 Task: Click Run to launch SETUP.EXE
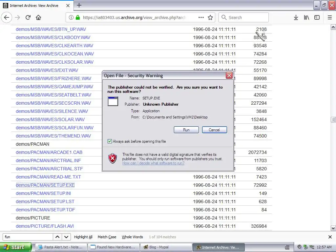(x=186, y=130)
